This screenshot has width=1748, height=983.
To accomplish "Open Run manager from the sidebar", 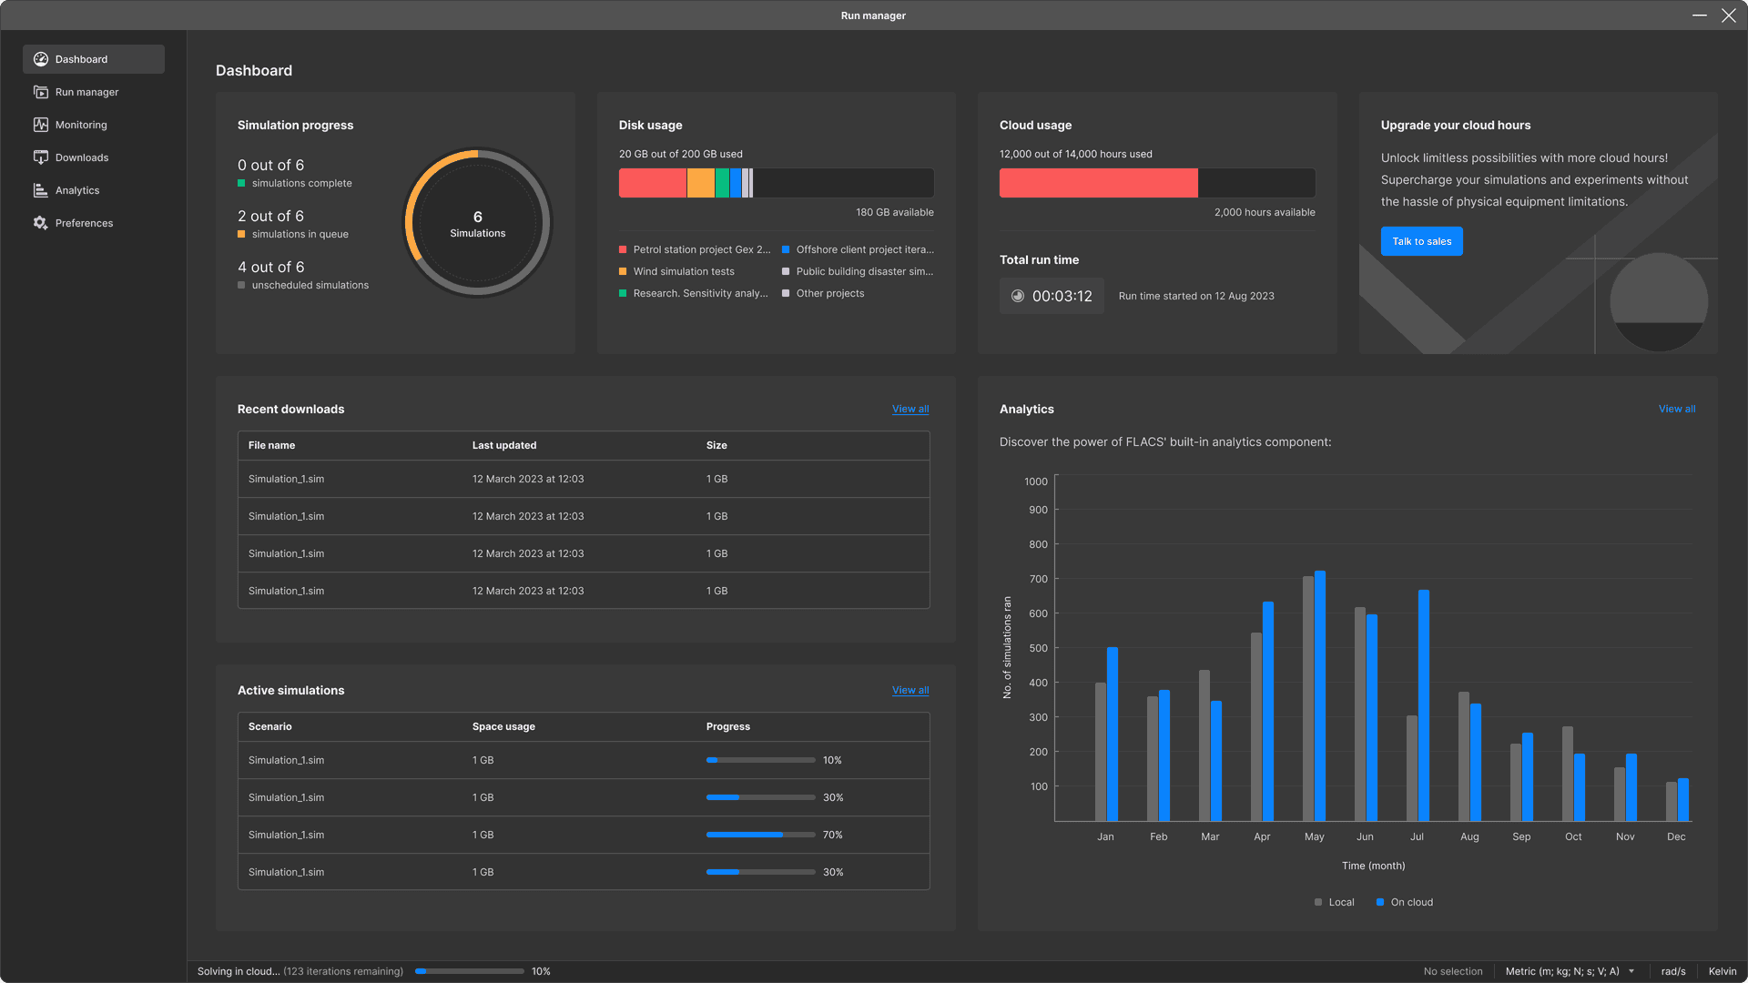I will point(86,92).
